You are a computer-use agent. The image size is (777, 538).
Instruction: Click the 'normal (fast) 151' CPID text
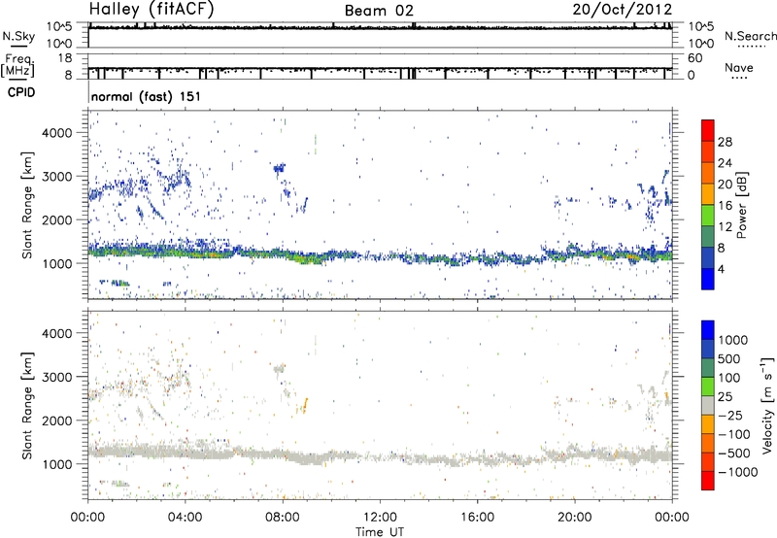(146, 96)
